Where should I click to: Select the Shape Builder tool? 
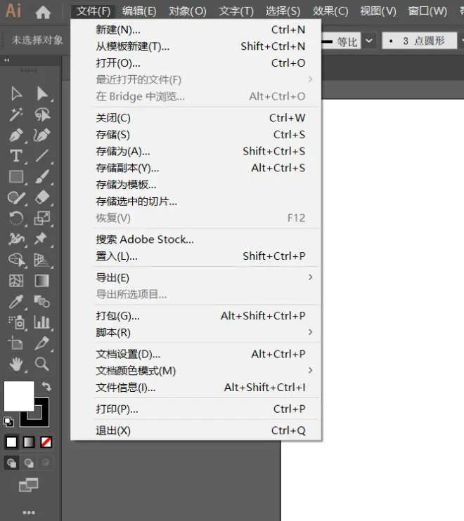tap(17, 260)
